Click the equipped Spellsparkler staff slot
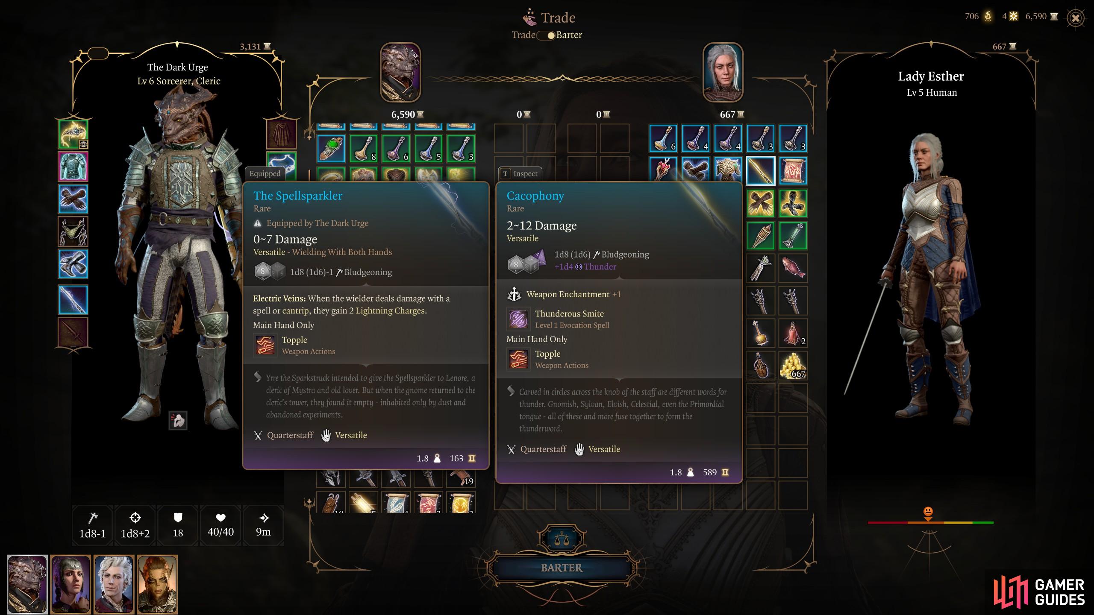 (x=73, y=300)
